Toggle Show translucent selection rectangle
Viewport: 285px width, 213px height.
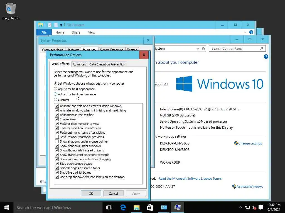tap(57, 155)
